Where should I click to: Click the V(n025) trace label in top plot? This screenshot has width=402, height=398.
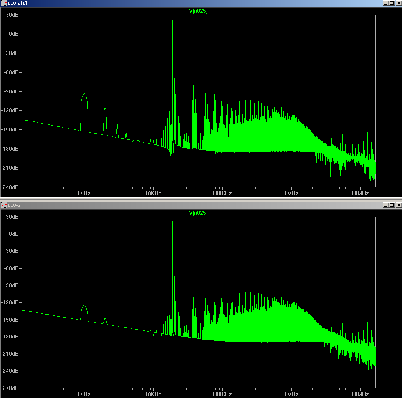tap(199, 11)
